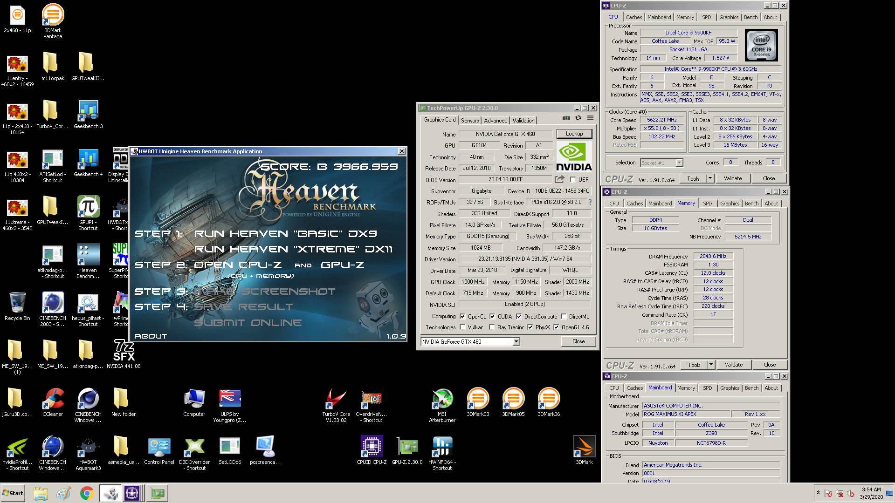Toggle the UEFI checkbox in GPU-Z

click(573, 180)
